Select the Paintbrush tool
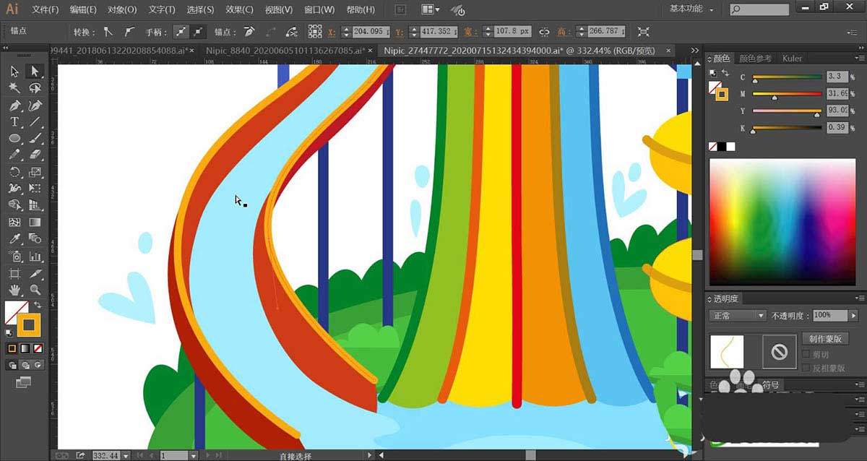The height and width of the screenshot is (461, 867). [x=34, y=138]
